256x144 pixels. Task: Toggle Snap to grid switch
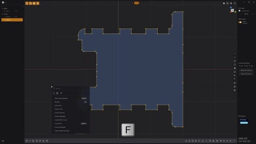(x=240, y=11)
